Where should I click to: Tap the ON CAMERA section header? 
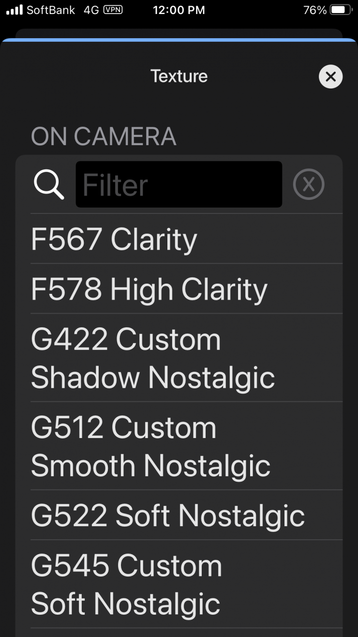pos(104,137)
